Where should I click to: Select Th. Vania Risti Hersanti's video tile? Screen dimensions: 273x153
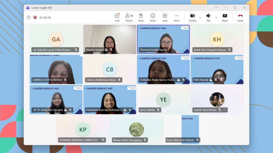[x=56, y=100]
